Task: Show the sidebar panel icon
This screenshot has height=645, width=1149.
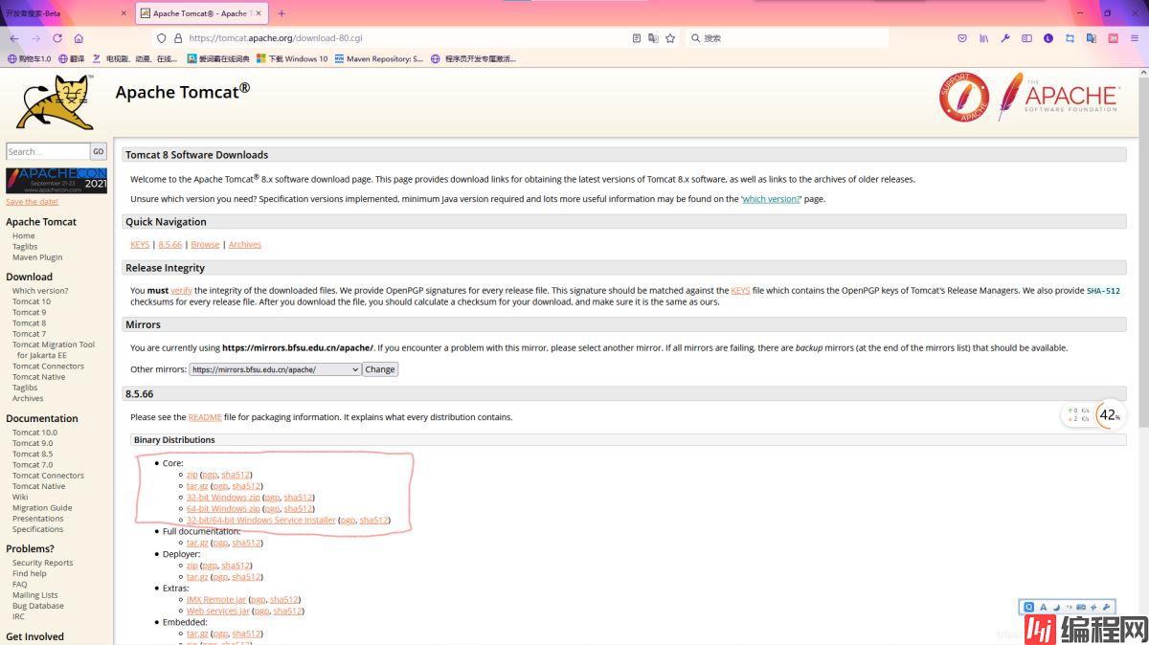Action: (1026, 38)
